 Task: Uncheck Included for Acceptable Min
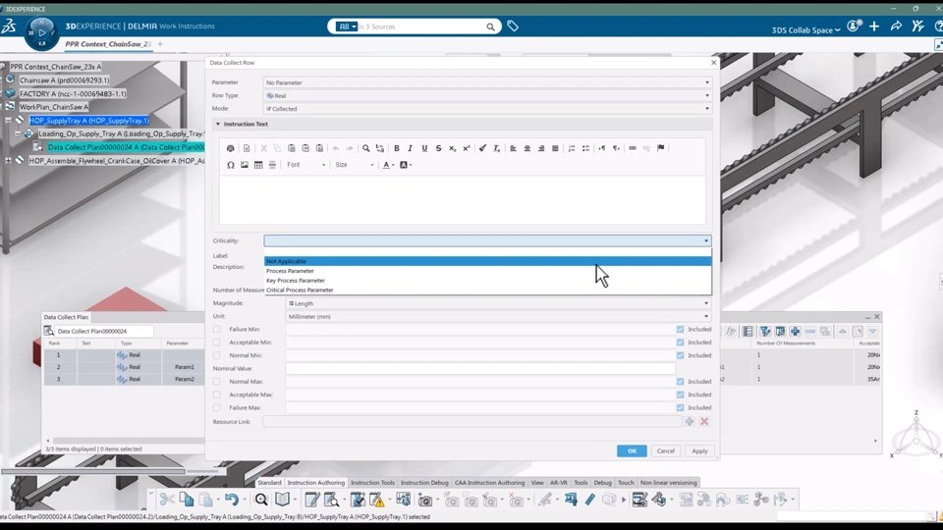click(x=680, y=343)
